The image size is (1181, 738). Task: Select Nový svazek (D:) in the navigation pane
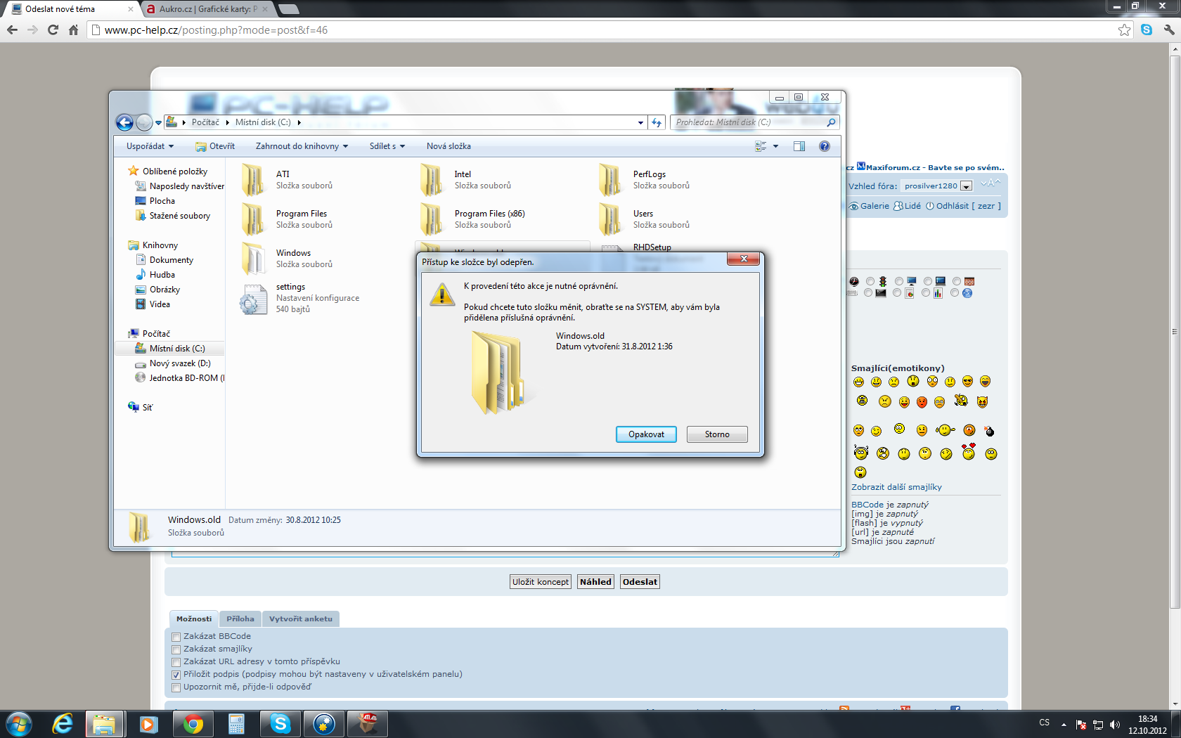[180, 363]
